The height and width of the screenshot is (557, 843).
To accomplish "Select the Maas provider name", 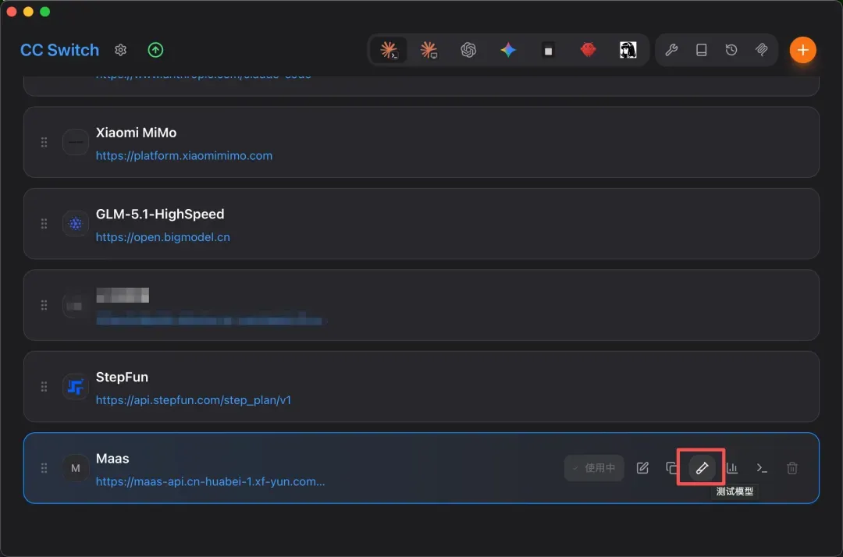I will 112,459.
